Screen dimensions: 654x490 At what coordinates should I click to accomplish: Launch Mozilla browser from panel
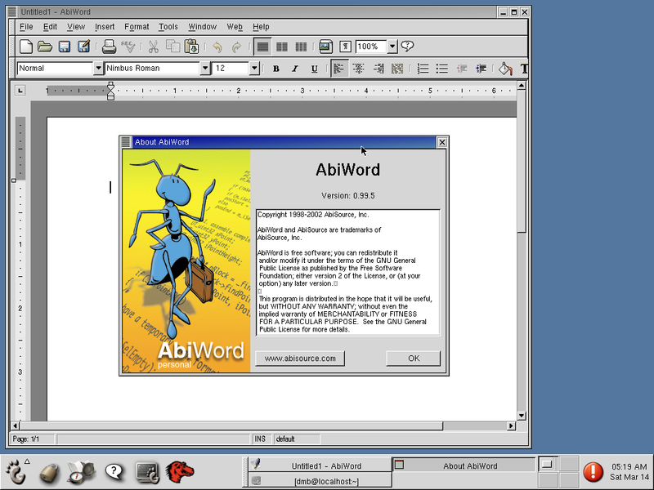(x=180, y=472)
